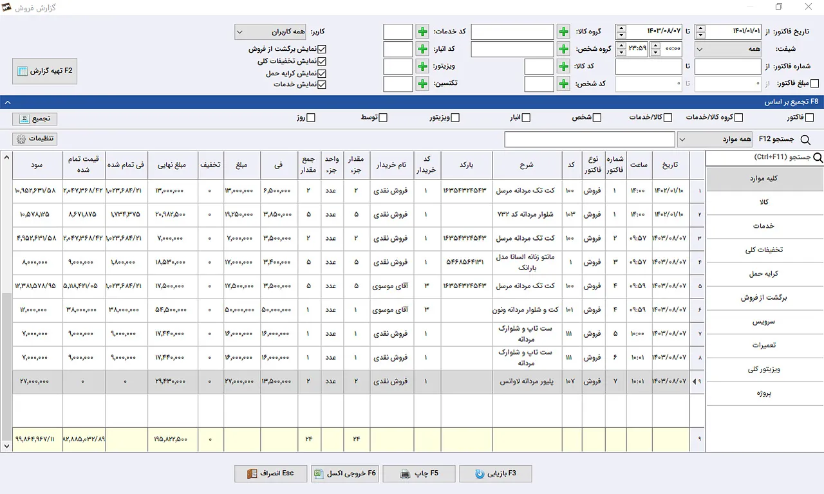
Task: Click the green plus beside کد خدمات
Action: click(x=422, y=32)
